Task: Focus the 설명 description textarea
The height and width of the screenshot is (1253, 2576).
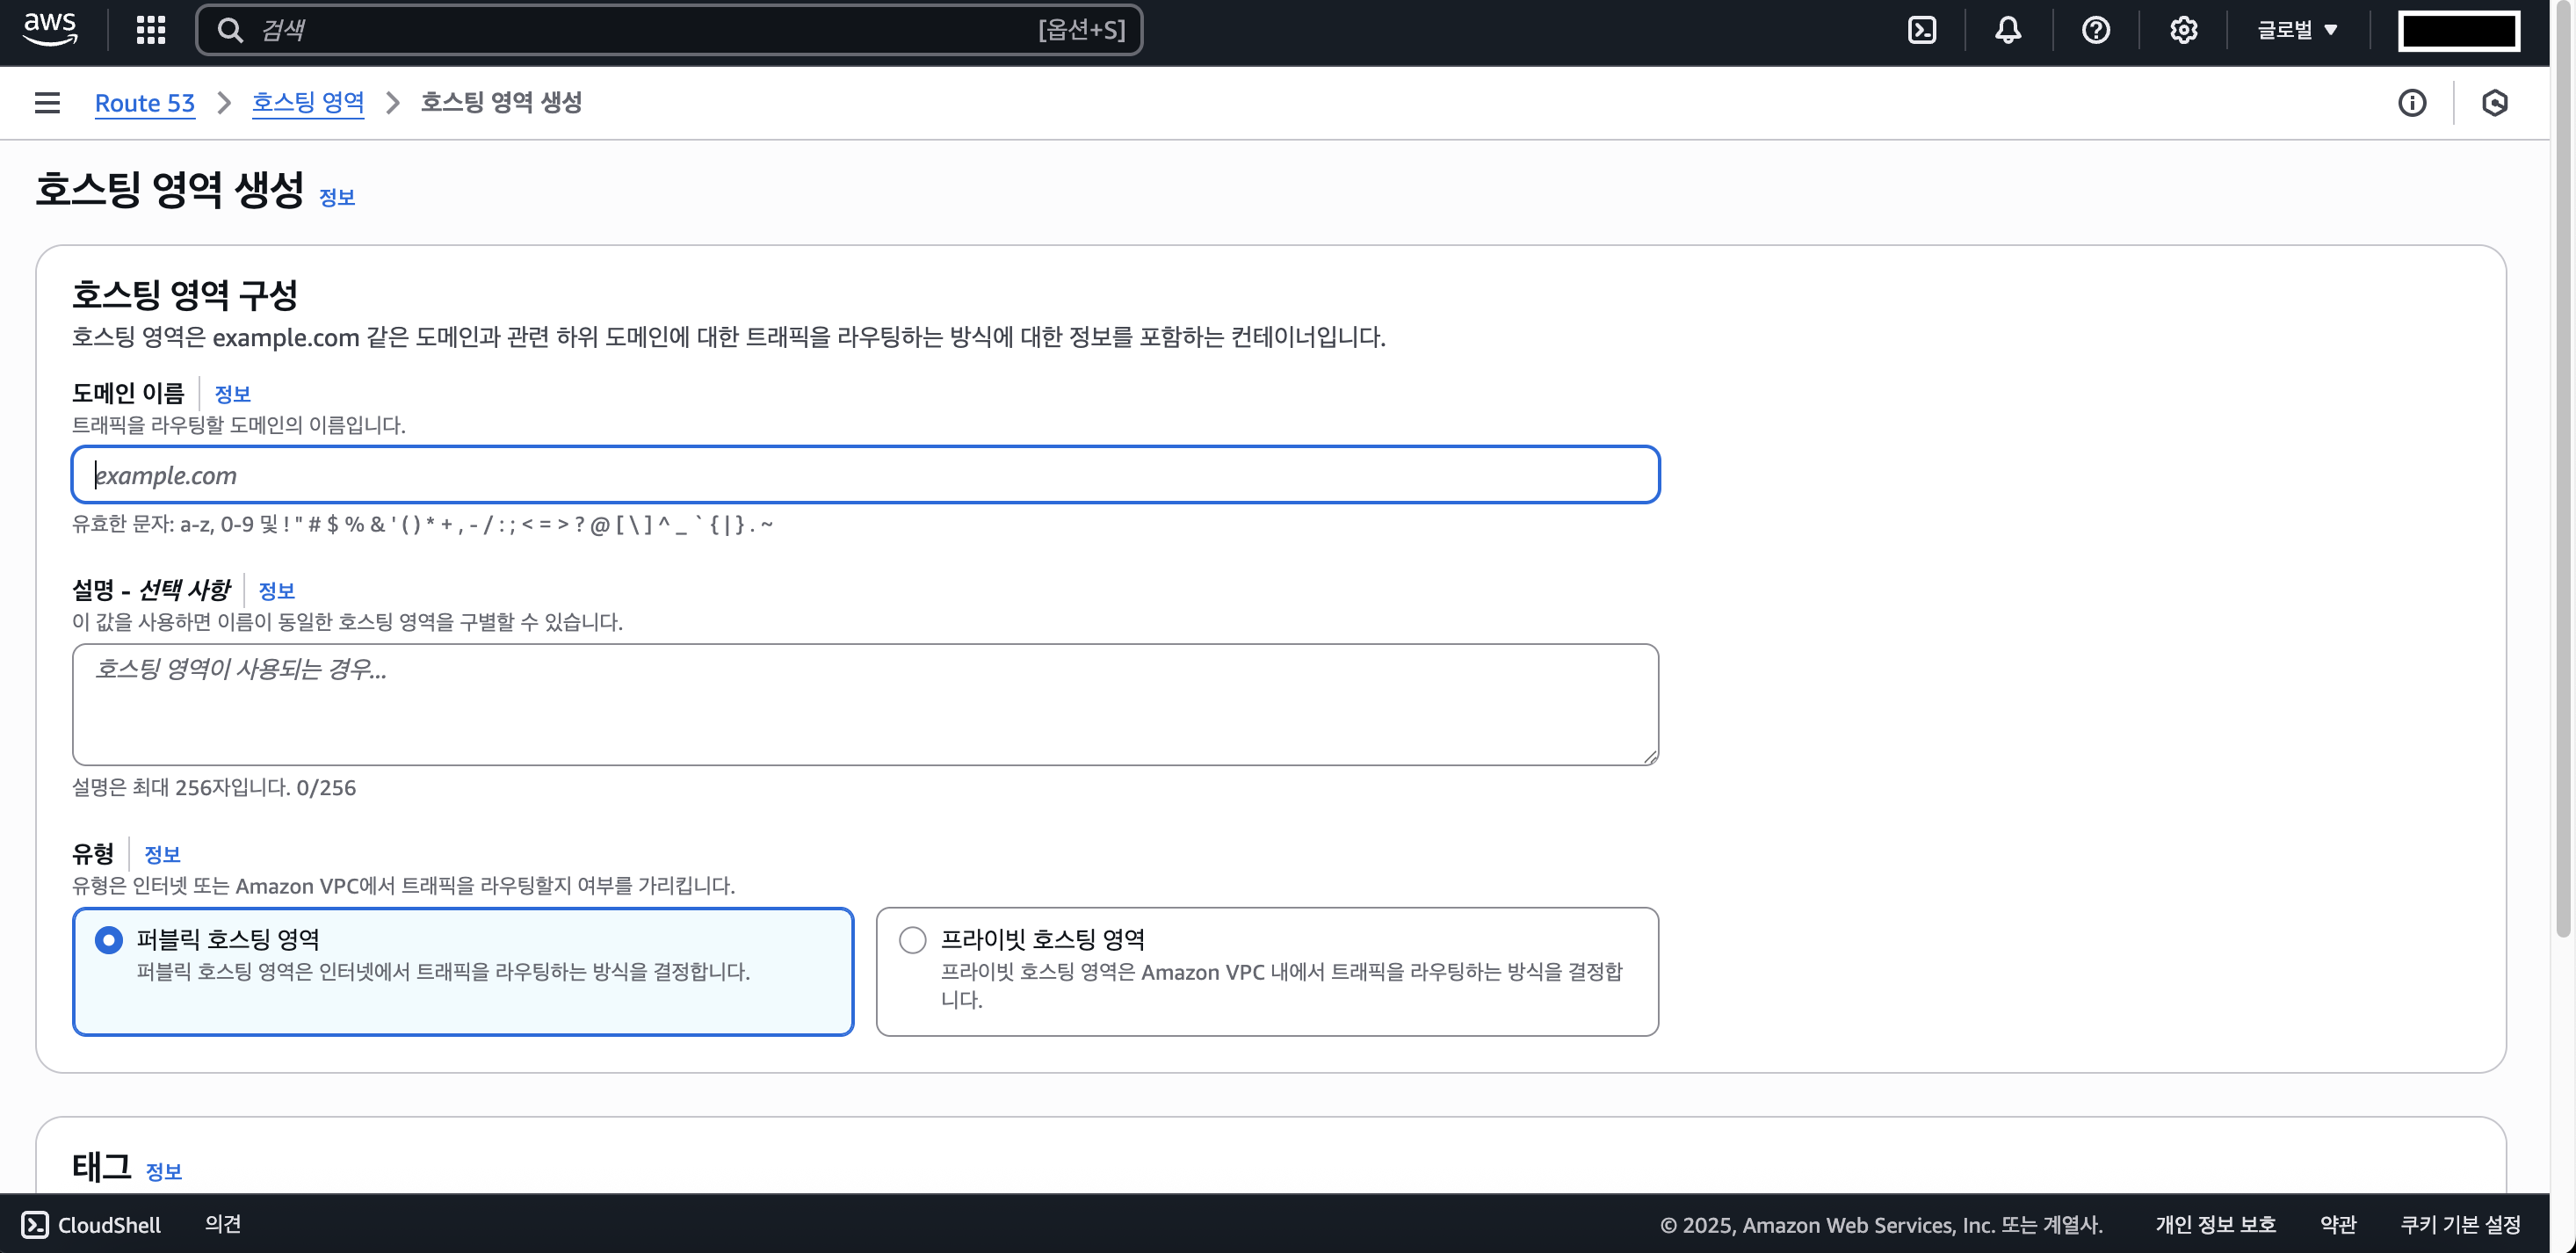Action: coord(865,705)
